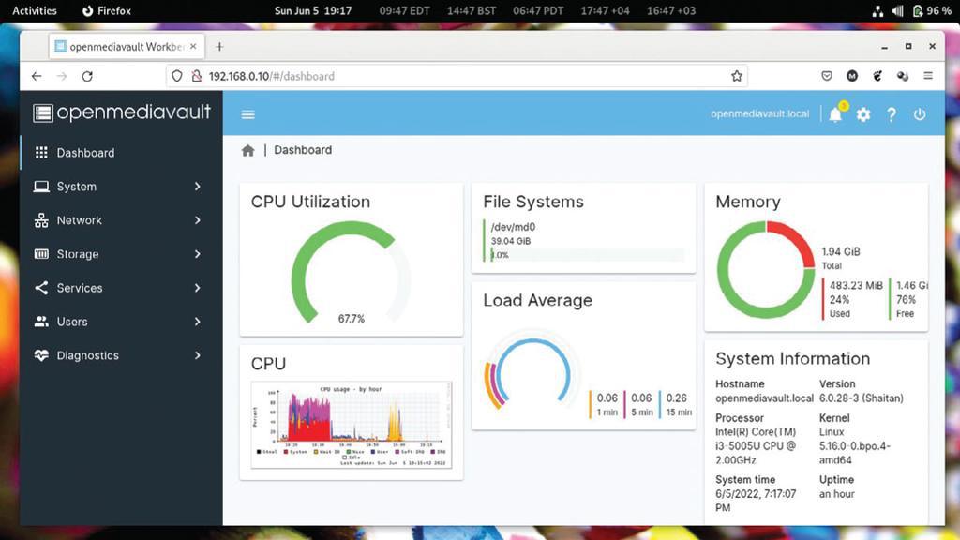Reload the page in Firefox
The height and width of the screenshot is (540, 960).
click(x=87, y=76)
